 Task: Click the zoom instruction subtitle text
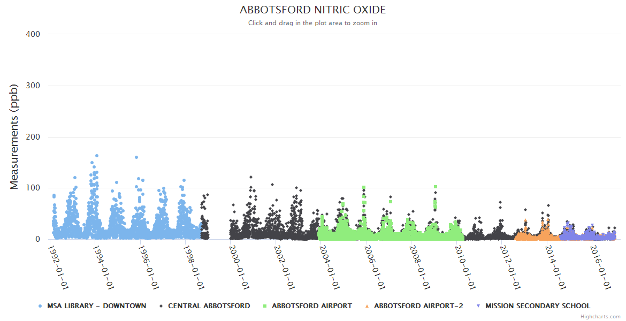312,23
